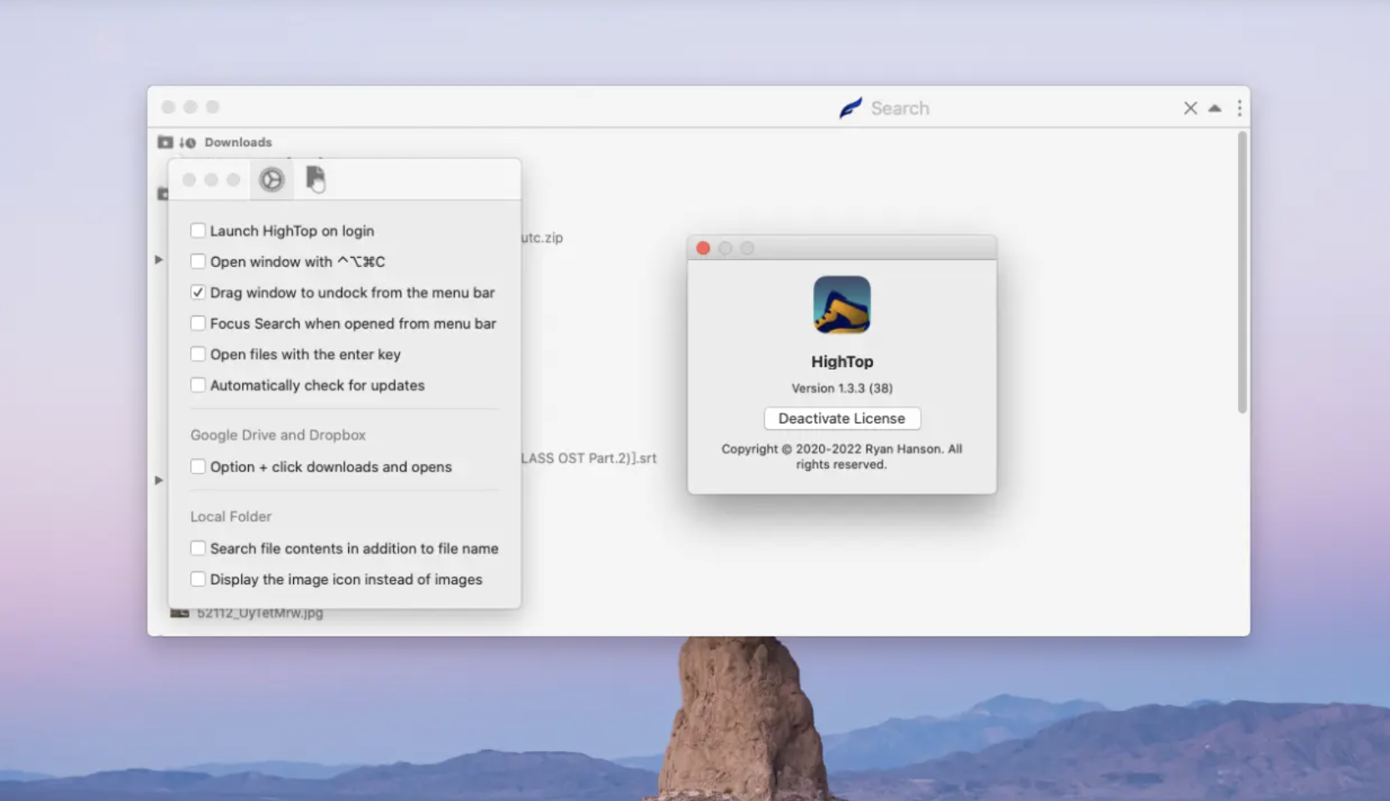1390x801 pixels.
Task: Click the Downloads folder icon
Action: 164,142
